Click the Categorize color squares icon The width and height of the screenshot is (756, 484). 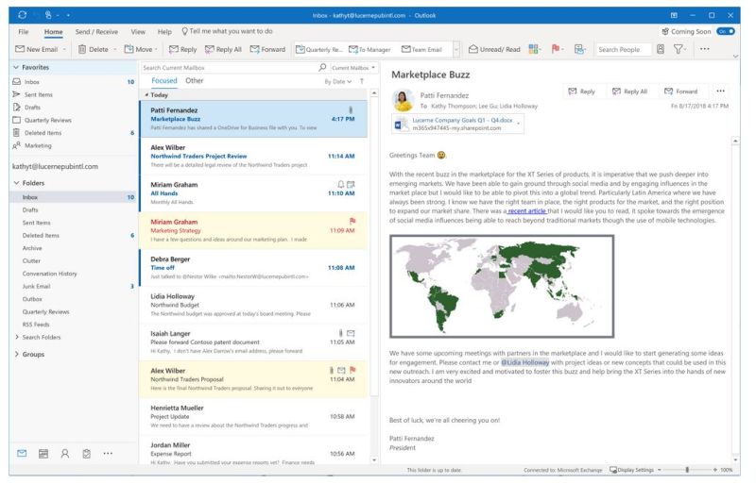(x=534, y=49)
